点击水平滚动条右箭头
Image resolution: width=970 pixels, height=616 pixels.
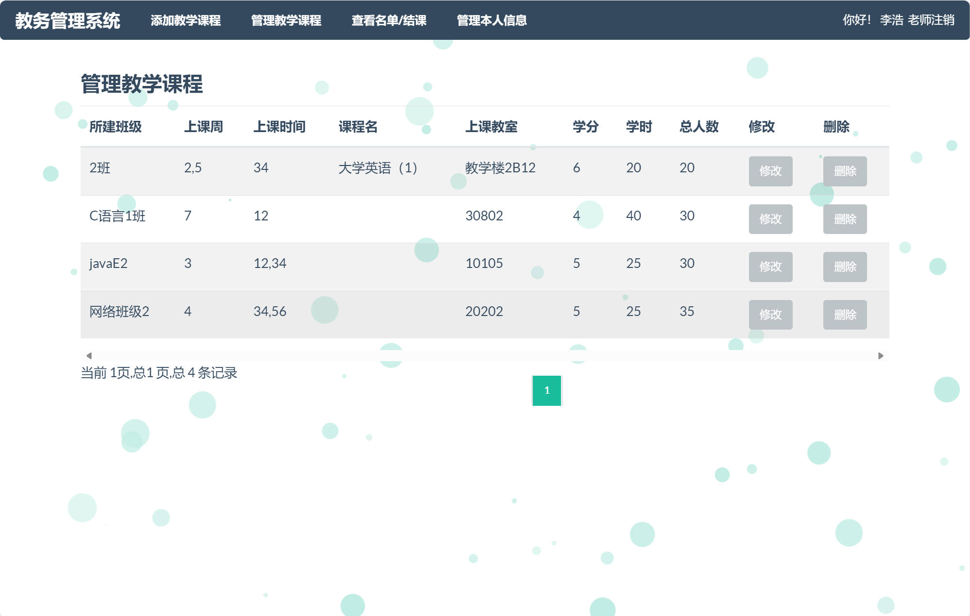pos(880,355)
